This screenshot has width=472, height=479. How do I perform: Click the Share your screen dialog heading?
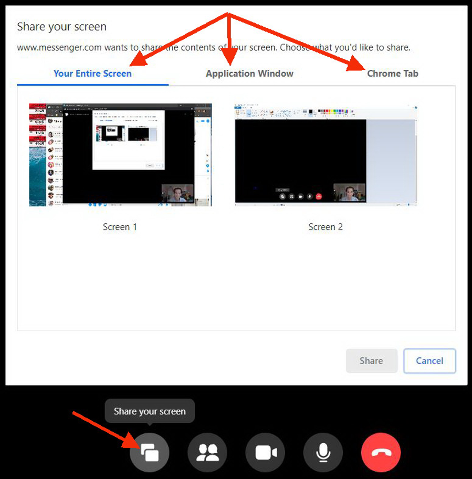[x=62, y=27]
